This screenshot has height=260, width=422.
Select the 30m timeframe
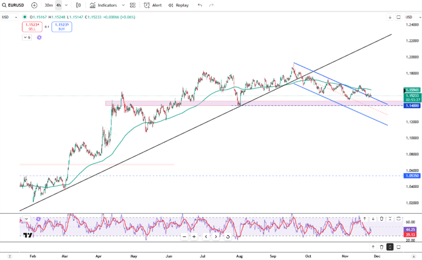tap(48, 5)
